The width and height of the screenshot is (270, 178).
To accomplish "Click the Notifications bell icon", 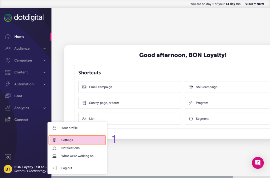I will (55, 148).
